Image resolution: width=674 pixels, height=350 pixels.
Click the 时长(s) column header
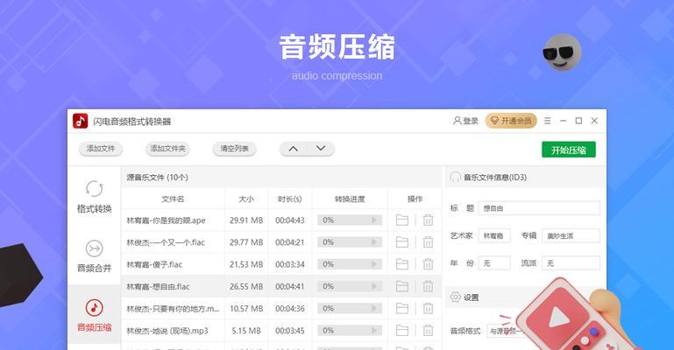(290, 199)
